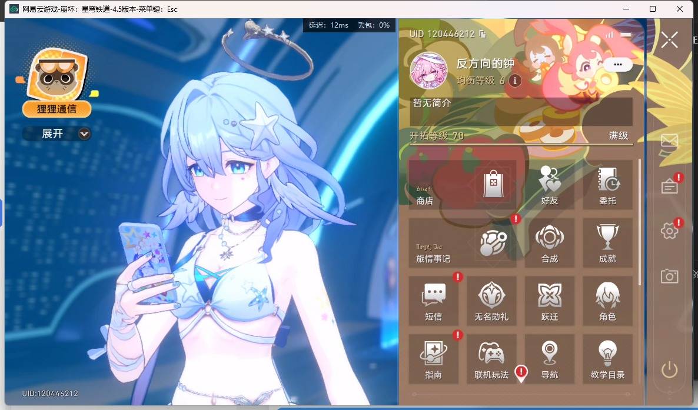Open the profile more options button
Viewport: 698px width, 410px height.
pos(617,65)
